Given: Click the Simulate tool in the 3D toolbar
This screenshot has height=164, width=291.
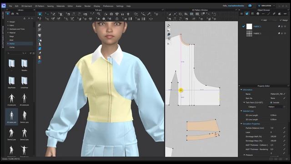Looking at the screenshot, I should point(40,14).
